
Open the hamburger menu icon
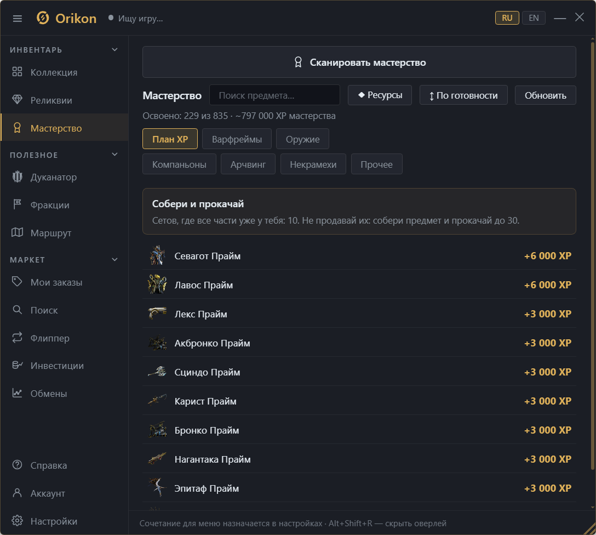coord(18,18)
